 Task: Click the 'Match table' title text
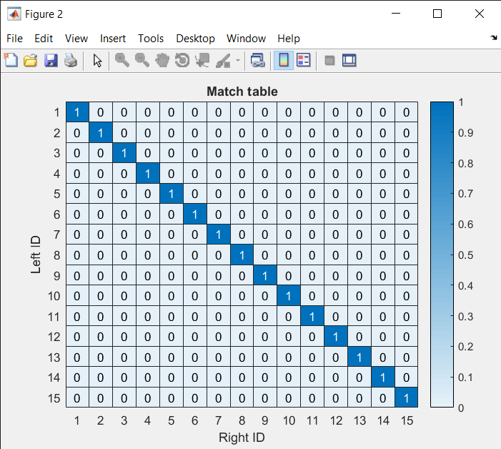click(242, 92)
